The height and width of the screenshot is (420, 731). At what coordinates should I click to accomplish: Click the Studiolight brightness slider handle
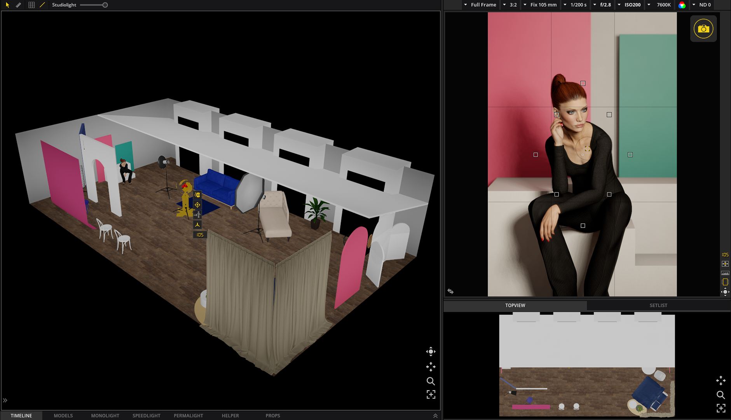(105, 5)
